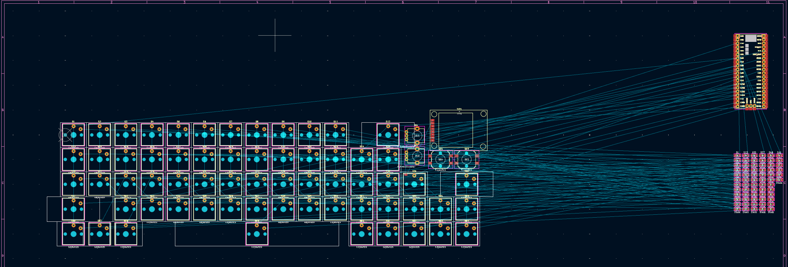Select the white USB connector on microcontroller
This screenshot has height=267, width=788.
751,38
